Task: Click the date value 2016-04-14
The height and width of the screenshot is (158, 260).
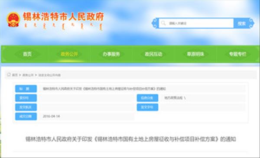Action: 51,116
